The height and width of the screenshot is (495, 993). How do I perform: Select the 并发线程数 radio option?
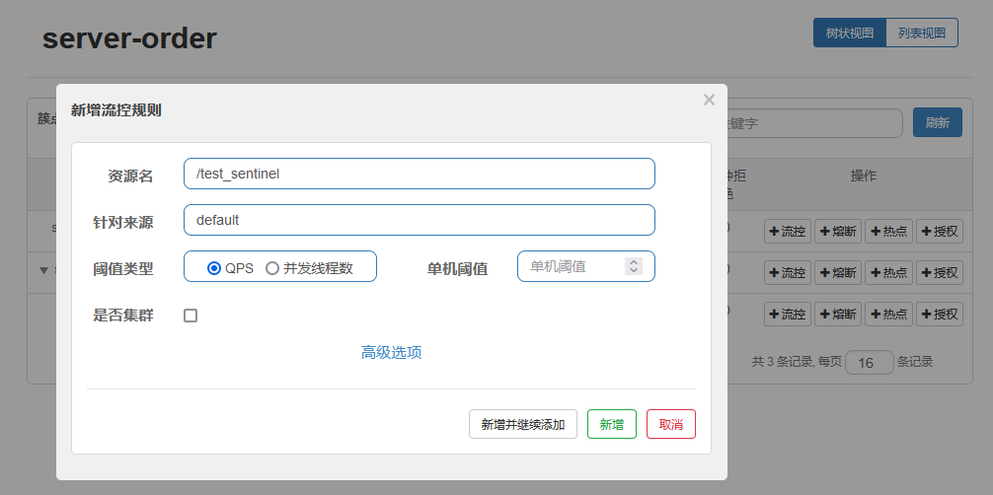(272, 267)
